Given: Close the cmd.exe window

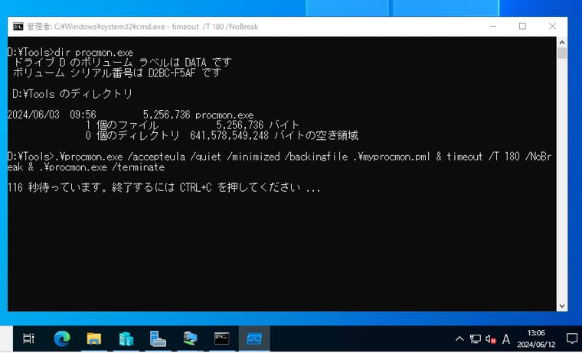Looking at the screenshot, I should click(552, 26).
